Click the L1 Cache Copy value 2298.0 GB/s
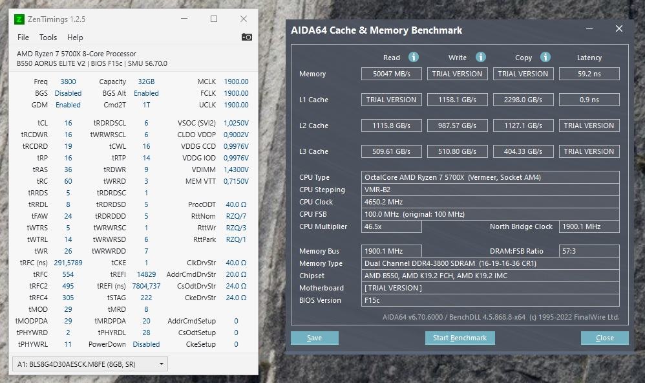 point(523,100)
